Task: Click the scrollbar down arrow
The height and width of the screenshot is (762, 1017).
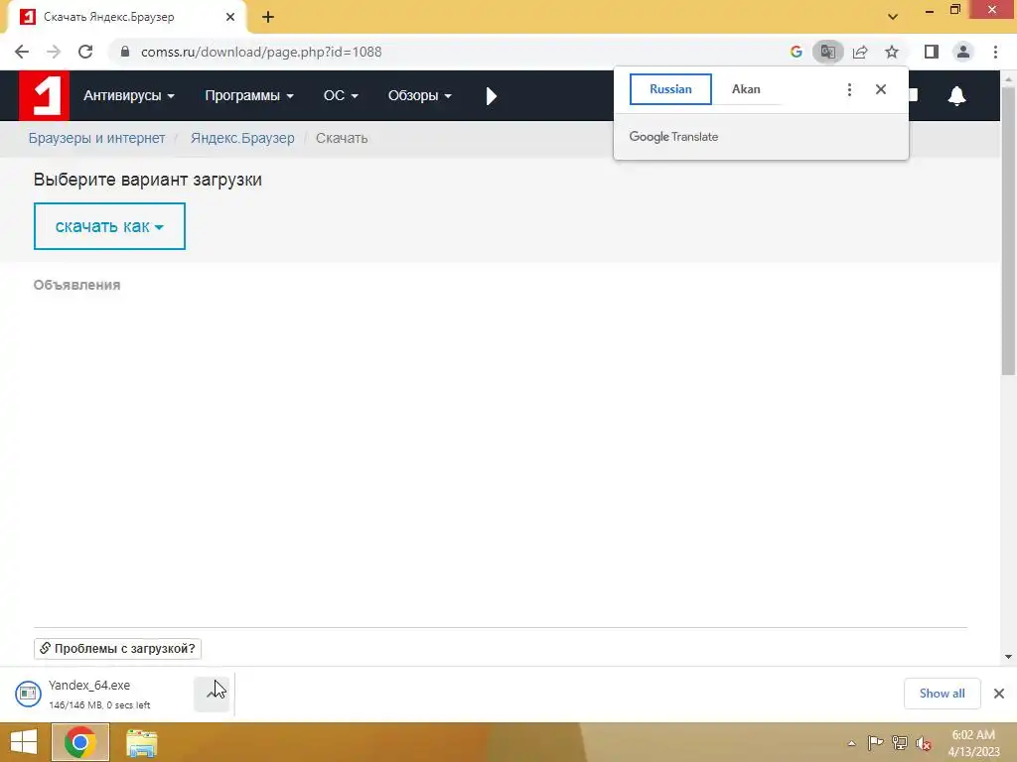Action: [1008, 657]
